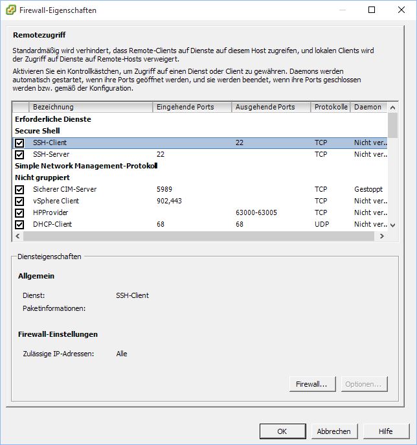Confirm with the OK button
Viewport: 417px width, 445px height.
tap(282, 431)
